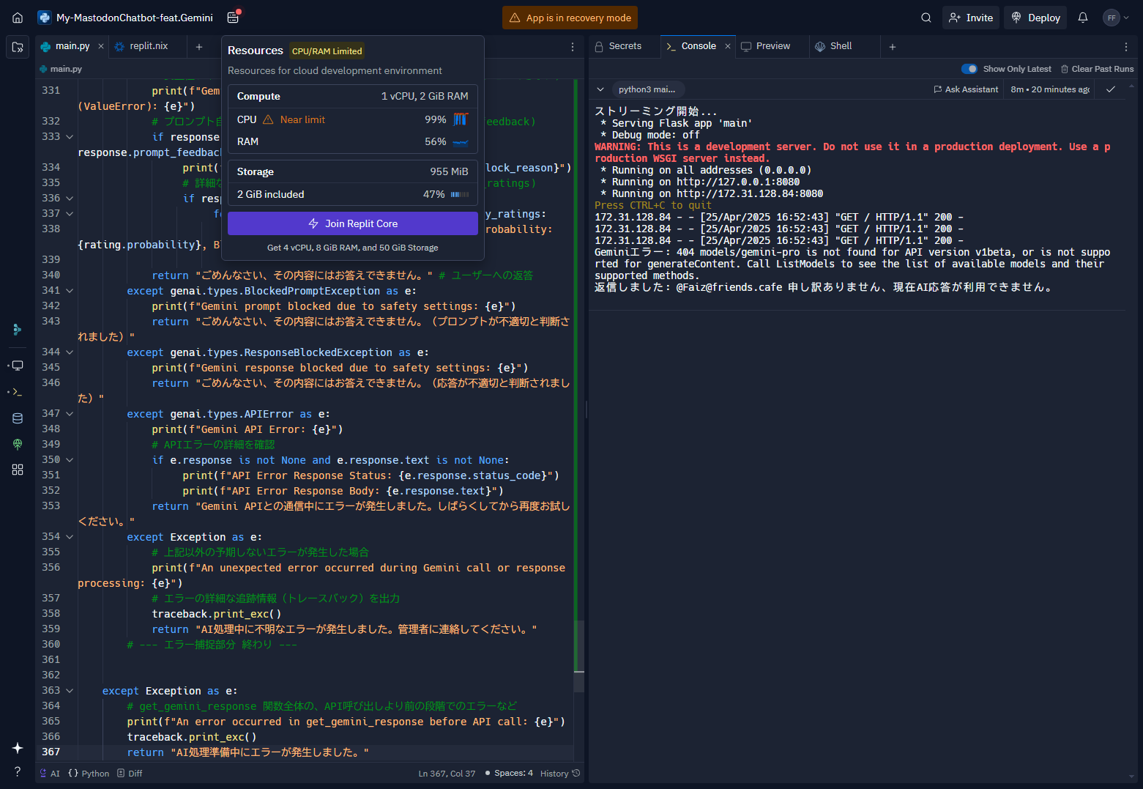Viewport: 1143px width, 789px height.
Task: Click the CPU/RAM Limited badge
Action: click(327, 51)
